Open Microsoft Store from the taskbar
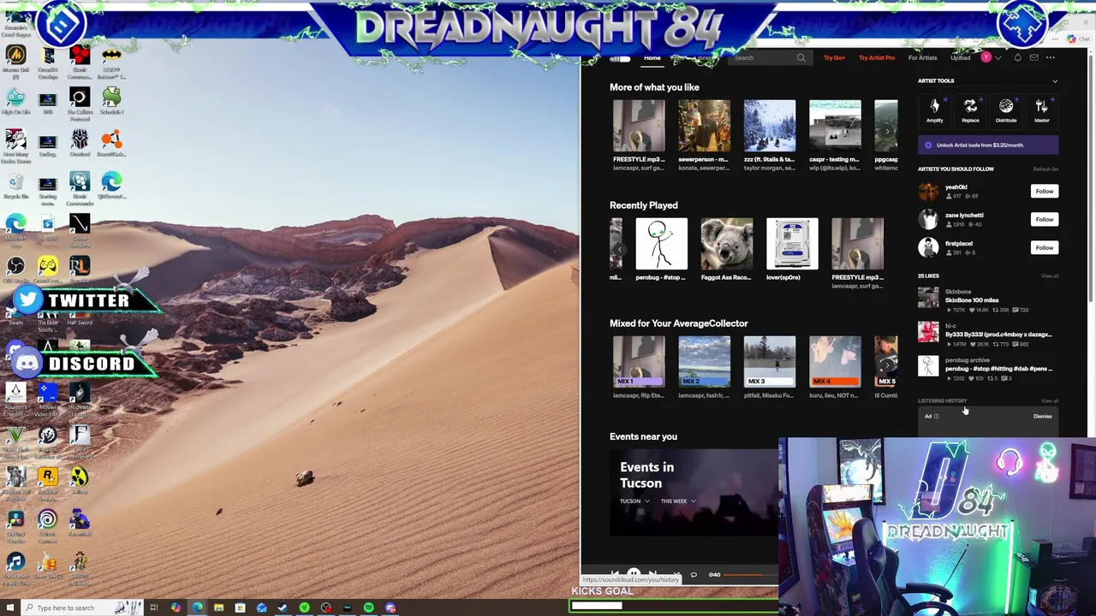 pyautogui.click(x=240, y=607)
